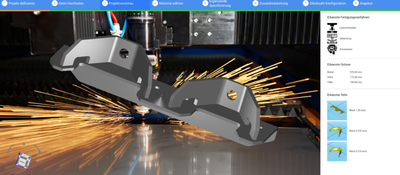Click the Schweissen welding icon

332,49
